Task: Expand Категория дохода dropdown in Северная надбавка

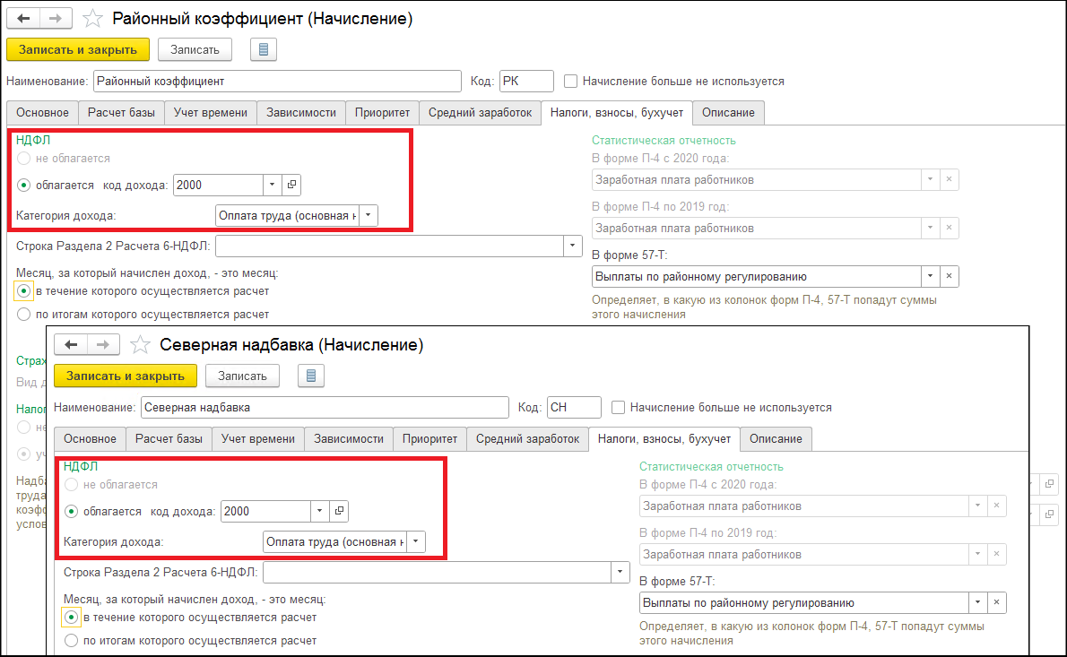Action: (416, 542)
